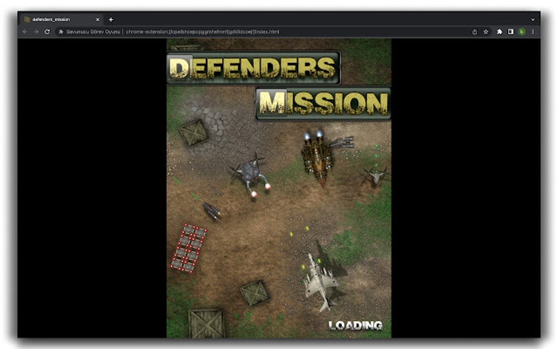The image size is (558, 349).
Task: Bookmark this page with the star icon
Action: click(x=486, y=32)
